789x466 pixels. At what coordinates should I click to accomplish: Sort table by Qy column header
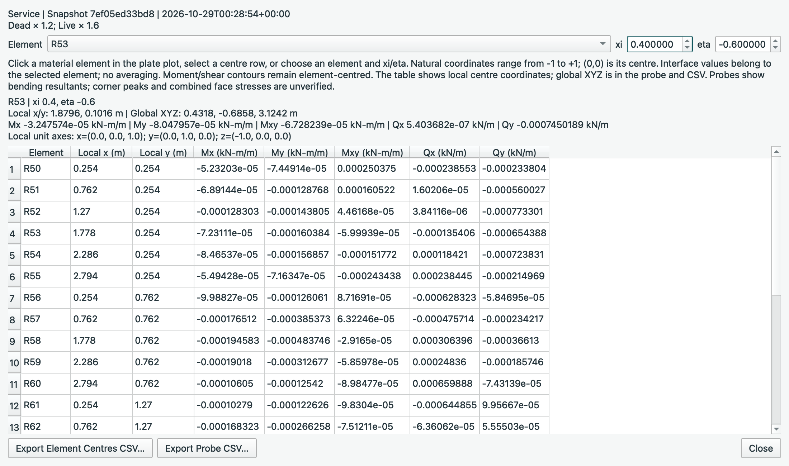pyautogui.click(x=514, y=152)
